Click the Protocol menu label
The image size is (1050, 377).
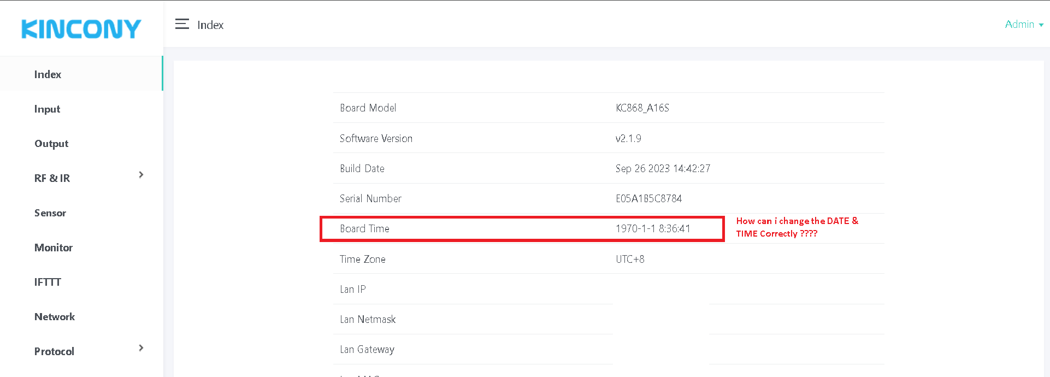pos(54,351)
